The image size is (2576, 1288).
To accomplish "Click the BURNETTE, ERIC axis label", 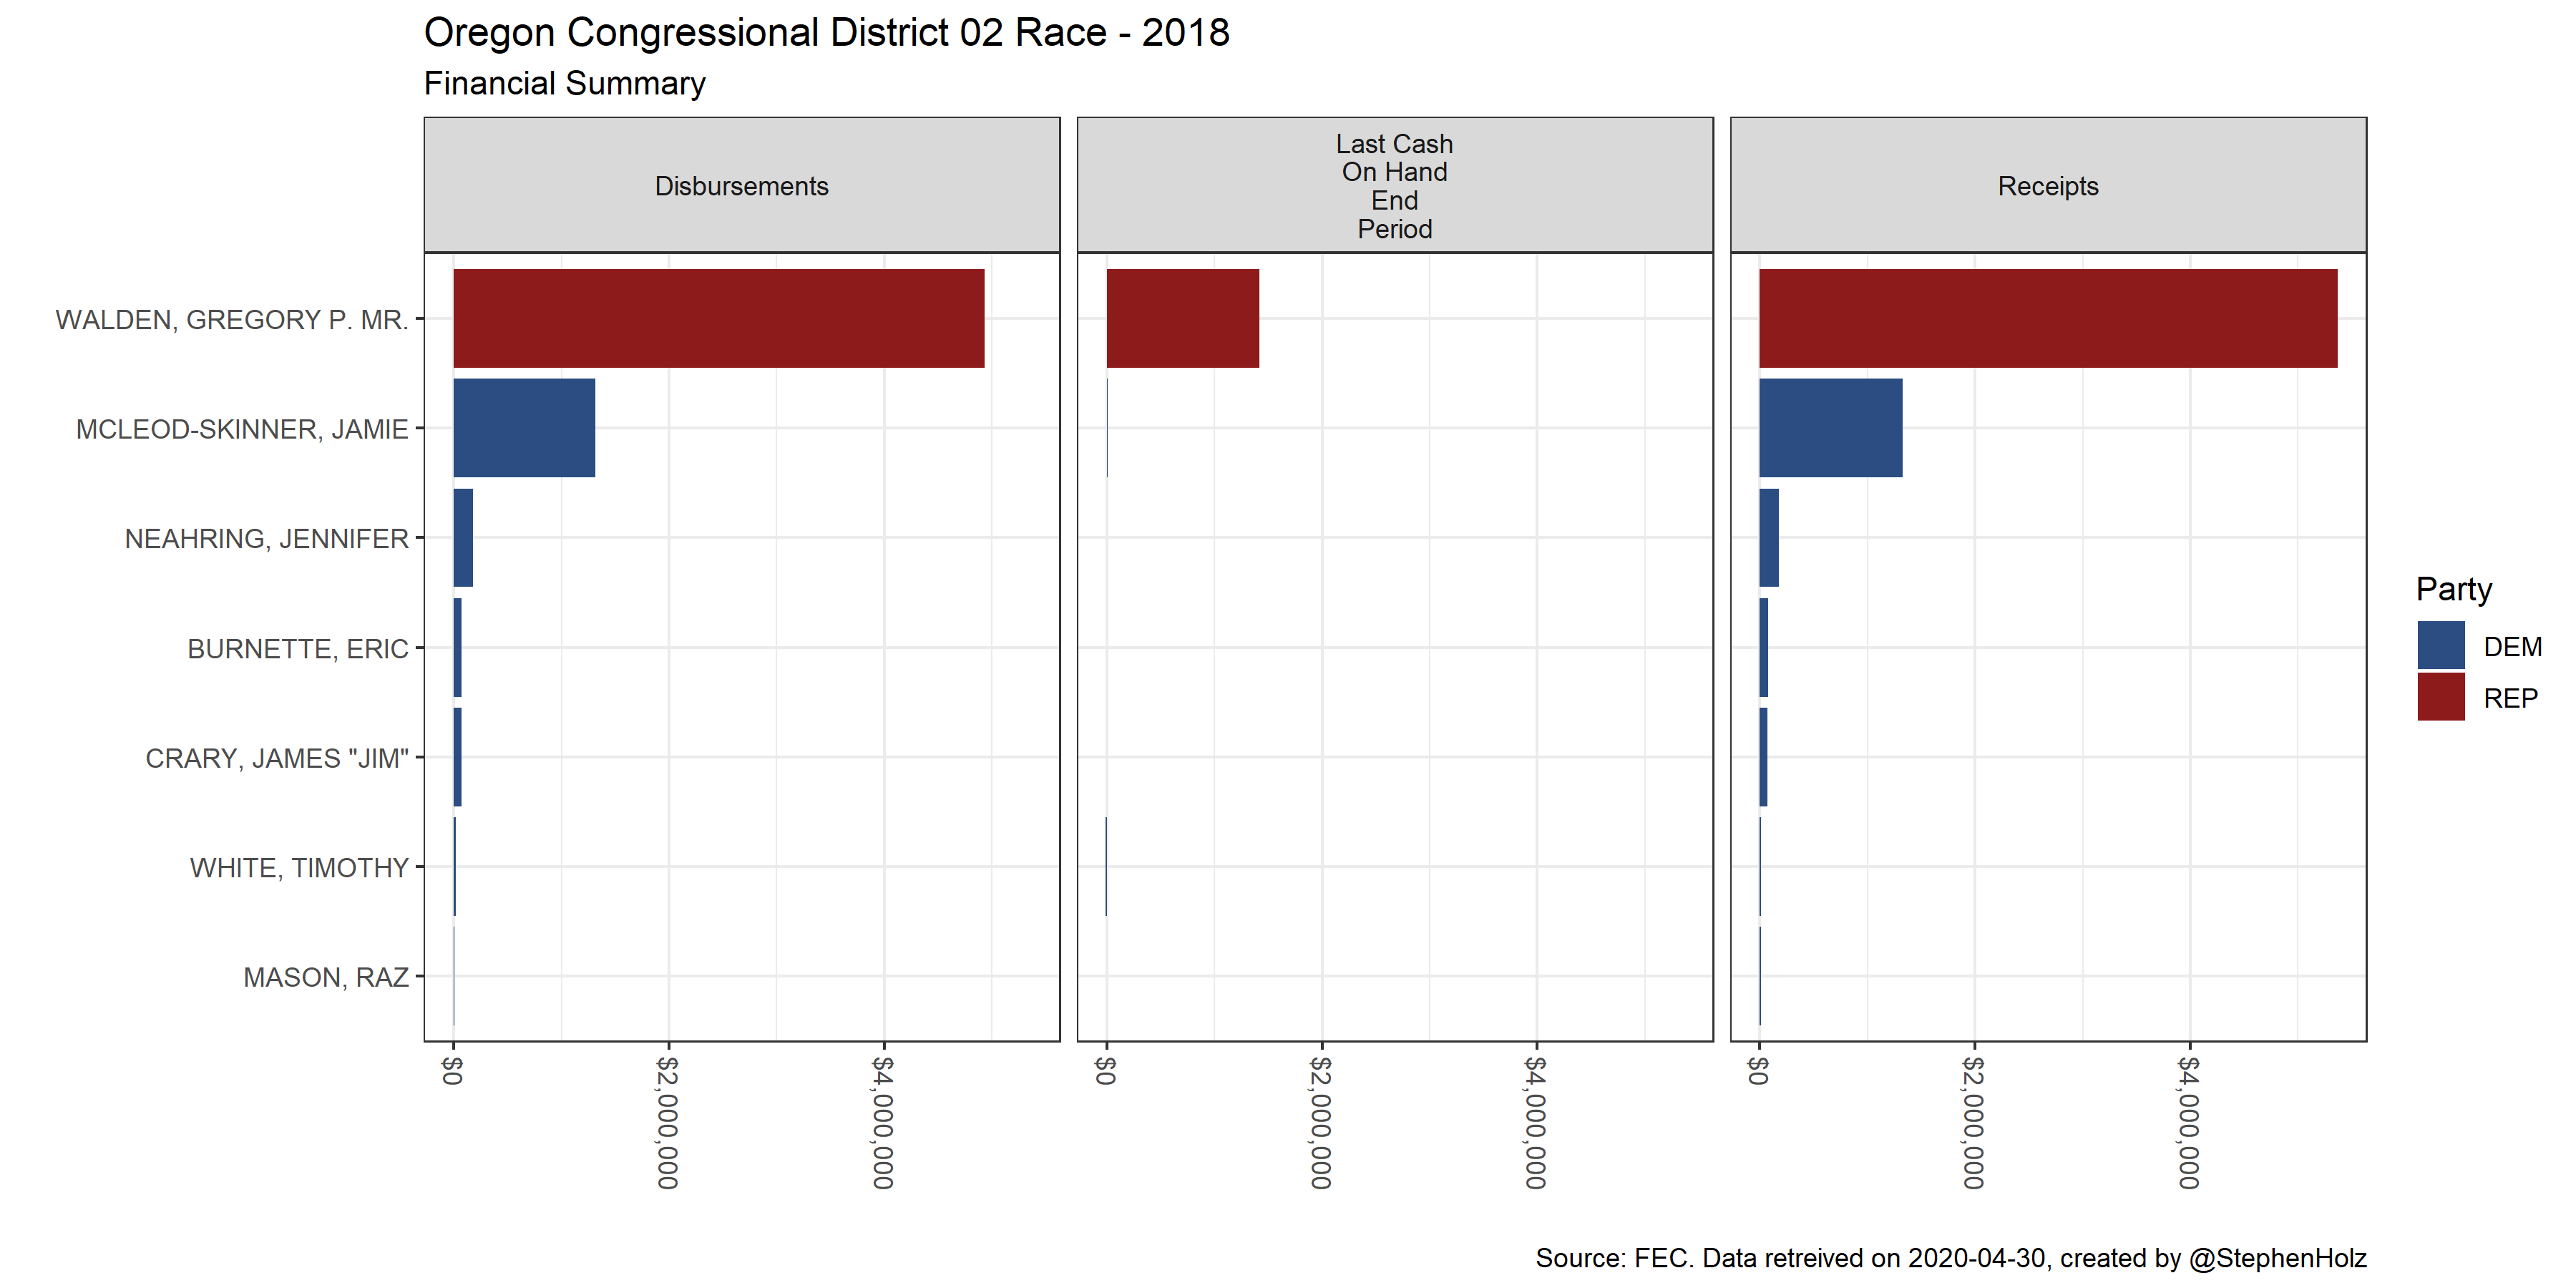I will 298,649.
